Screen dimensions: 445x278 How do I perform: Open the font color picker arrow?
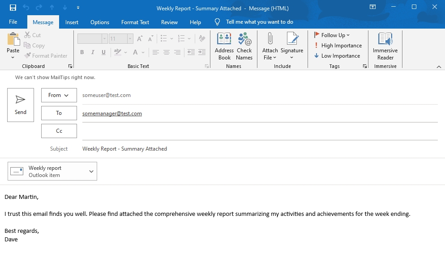(x=143, y=52)
